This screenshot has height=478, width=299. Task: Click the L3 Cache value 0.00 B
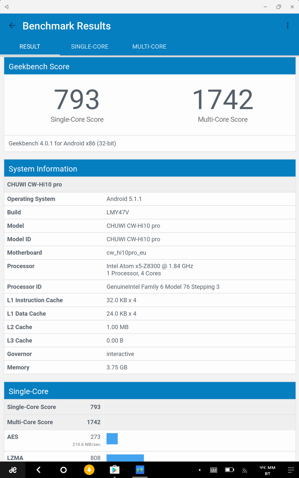coord(115,341)
